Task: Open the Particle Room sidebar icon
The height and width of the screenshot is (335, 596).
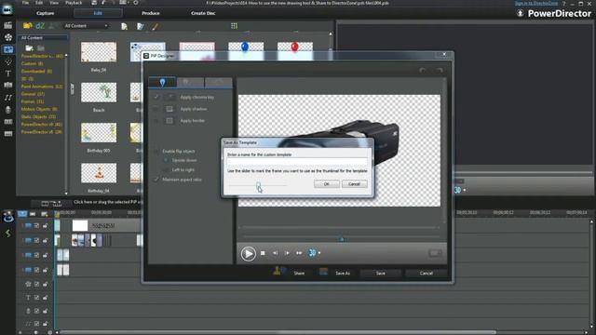Action: coord(7,61)
